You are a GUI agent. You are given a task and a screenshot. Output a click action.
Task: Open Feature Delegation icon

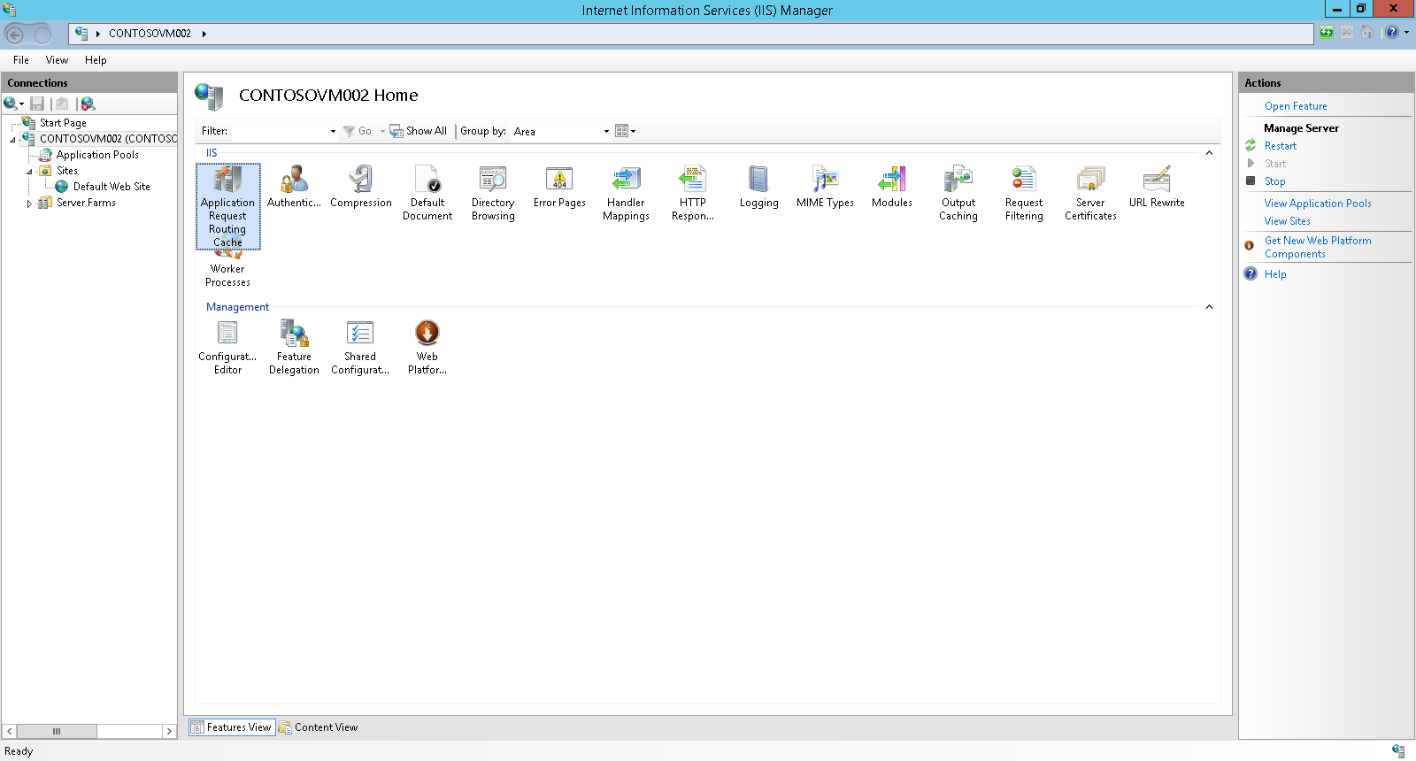tap(294, 348)
